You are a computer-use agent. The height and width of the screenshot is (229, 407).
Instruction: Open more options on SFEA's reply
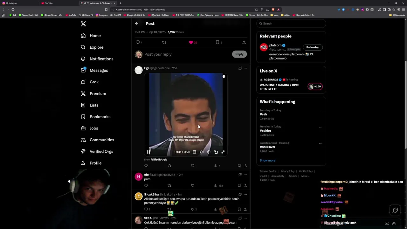(x=245, y=218)
